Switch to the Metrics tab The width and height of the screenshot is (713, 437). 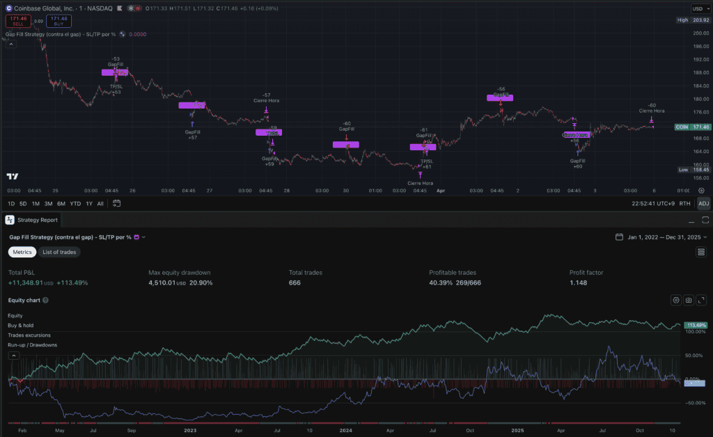point(22,252)
